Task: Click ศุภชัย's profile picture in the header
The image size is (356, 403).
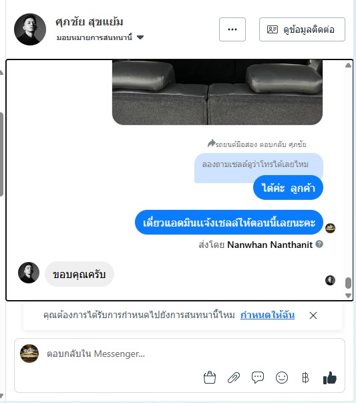Action: pos(30,29)
